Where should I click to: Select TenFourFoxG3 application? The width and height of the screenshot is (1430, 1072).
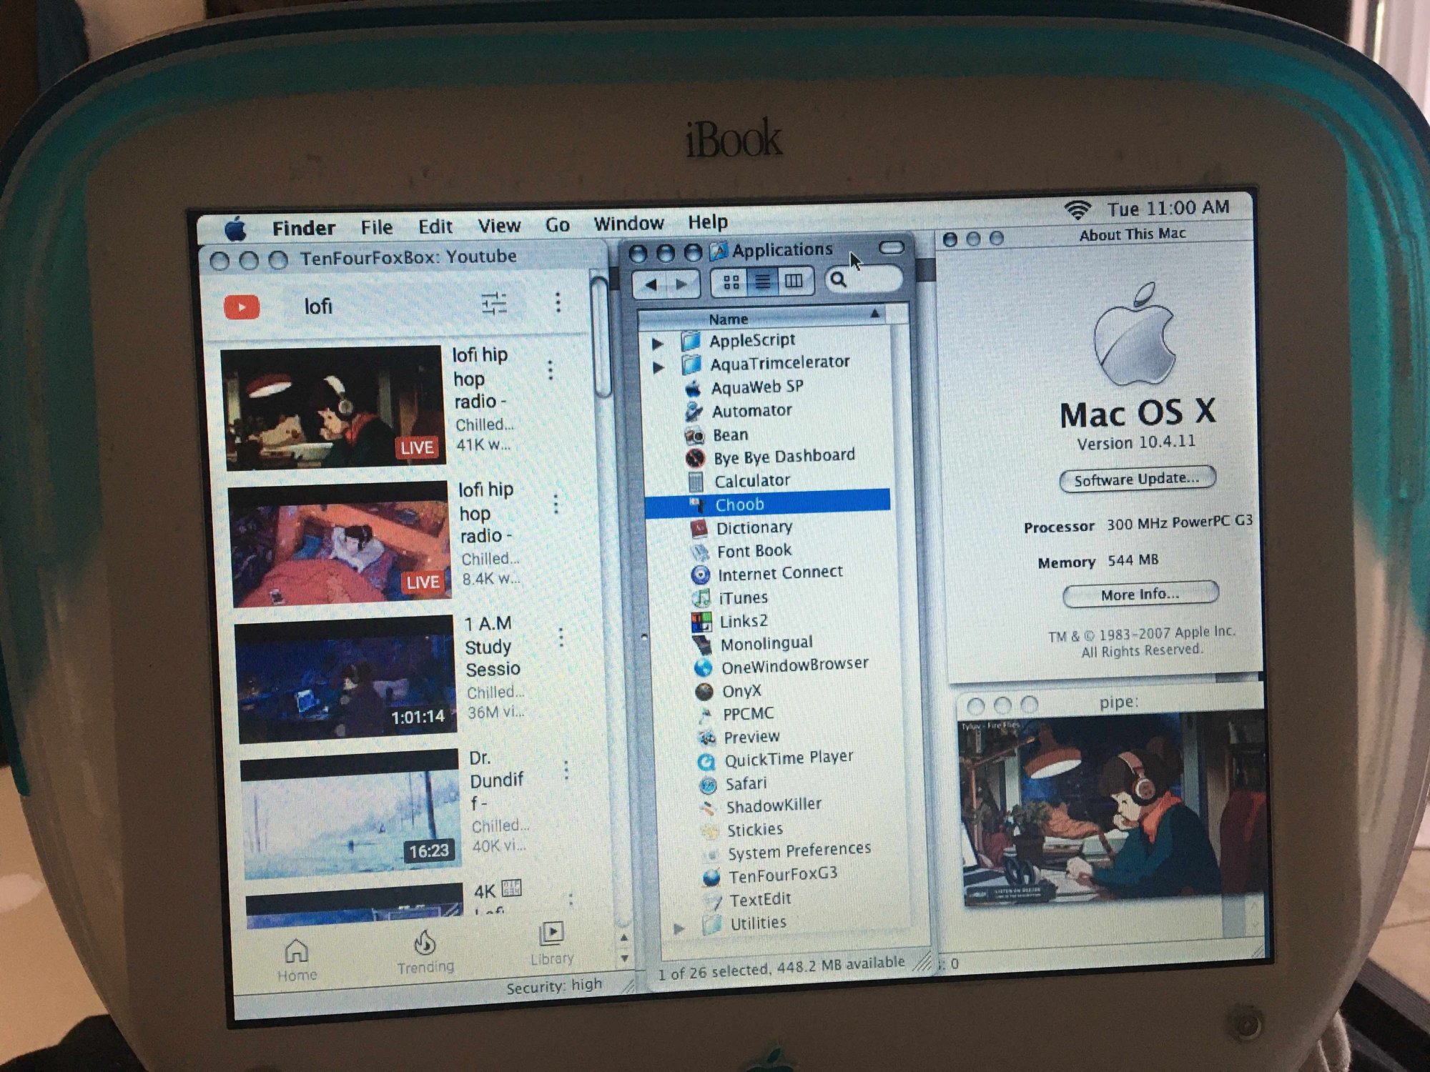(782, 875)
